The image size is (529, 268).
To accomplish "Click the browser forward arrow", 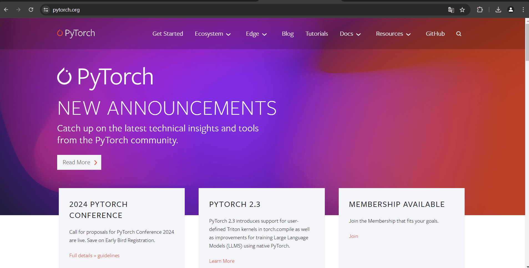I will point(18,10).
